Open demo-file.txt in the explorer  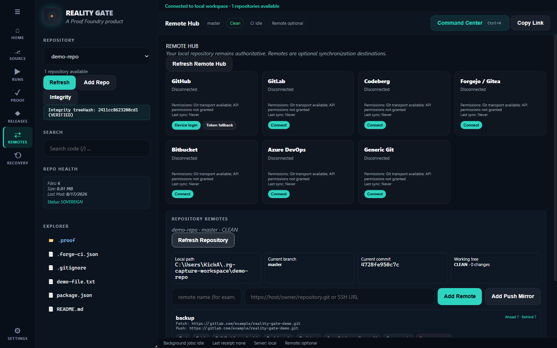(x=76, y=281)
